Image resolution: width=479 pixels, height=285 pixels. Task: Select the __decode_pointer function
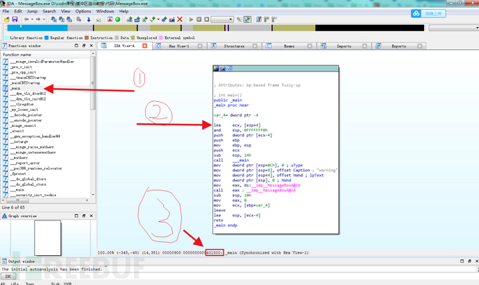pos(26,115)
